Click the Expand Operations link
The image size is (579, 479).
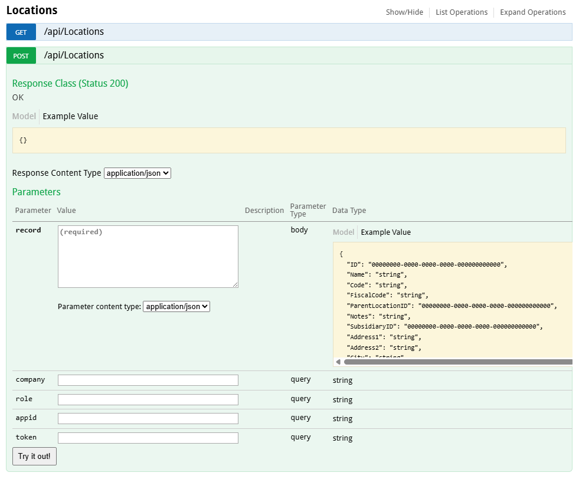tap(532, 12)
